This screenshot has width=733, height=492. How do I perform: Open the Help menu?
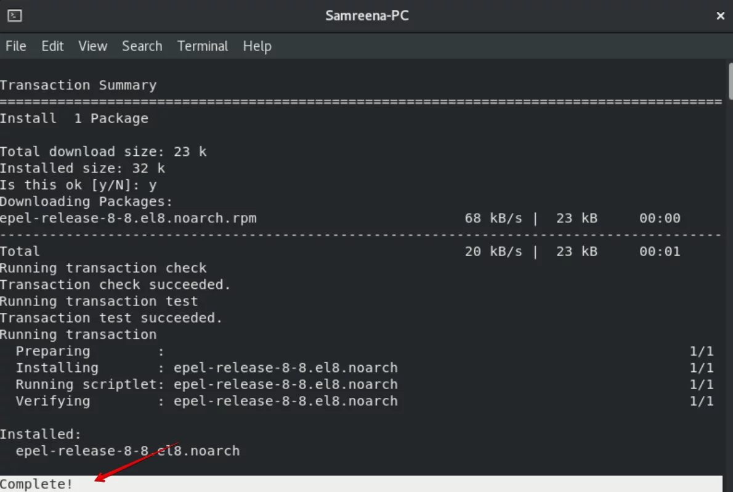[x=257, y=46]
